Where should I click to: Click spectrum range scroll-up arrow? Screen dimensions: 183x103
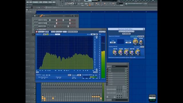coord(97,36)
